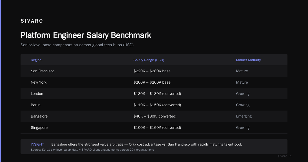Click the Market Maturity column header

(x=248, y=60)
